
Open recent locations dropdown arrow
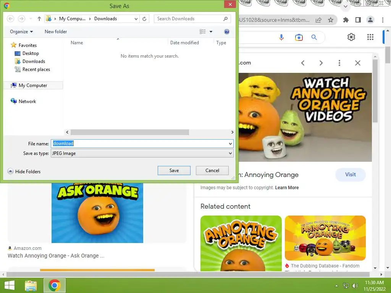click(x=31, y=19)
